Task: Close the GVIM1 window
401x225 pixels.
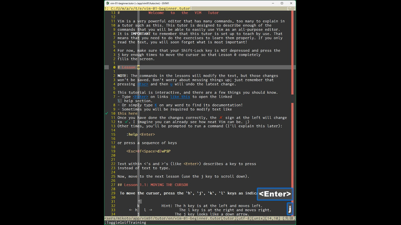Action: click(x=291, y=3)
